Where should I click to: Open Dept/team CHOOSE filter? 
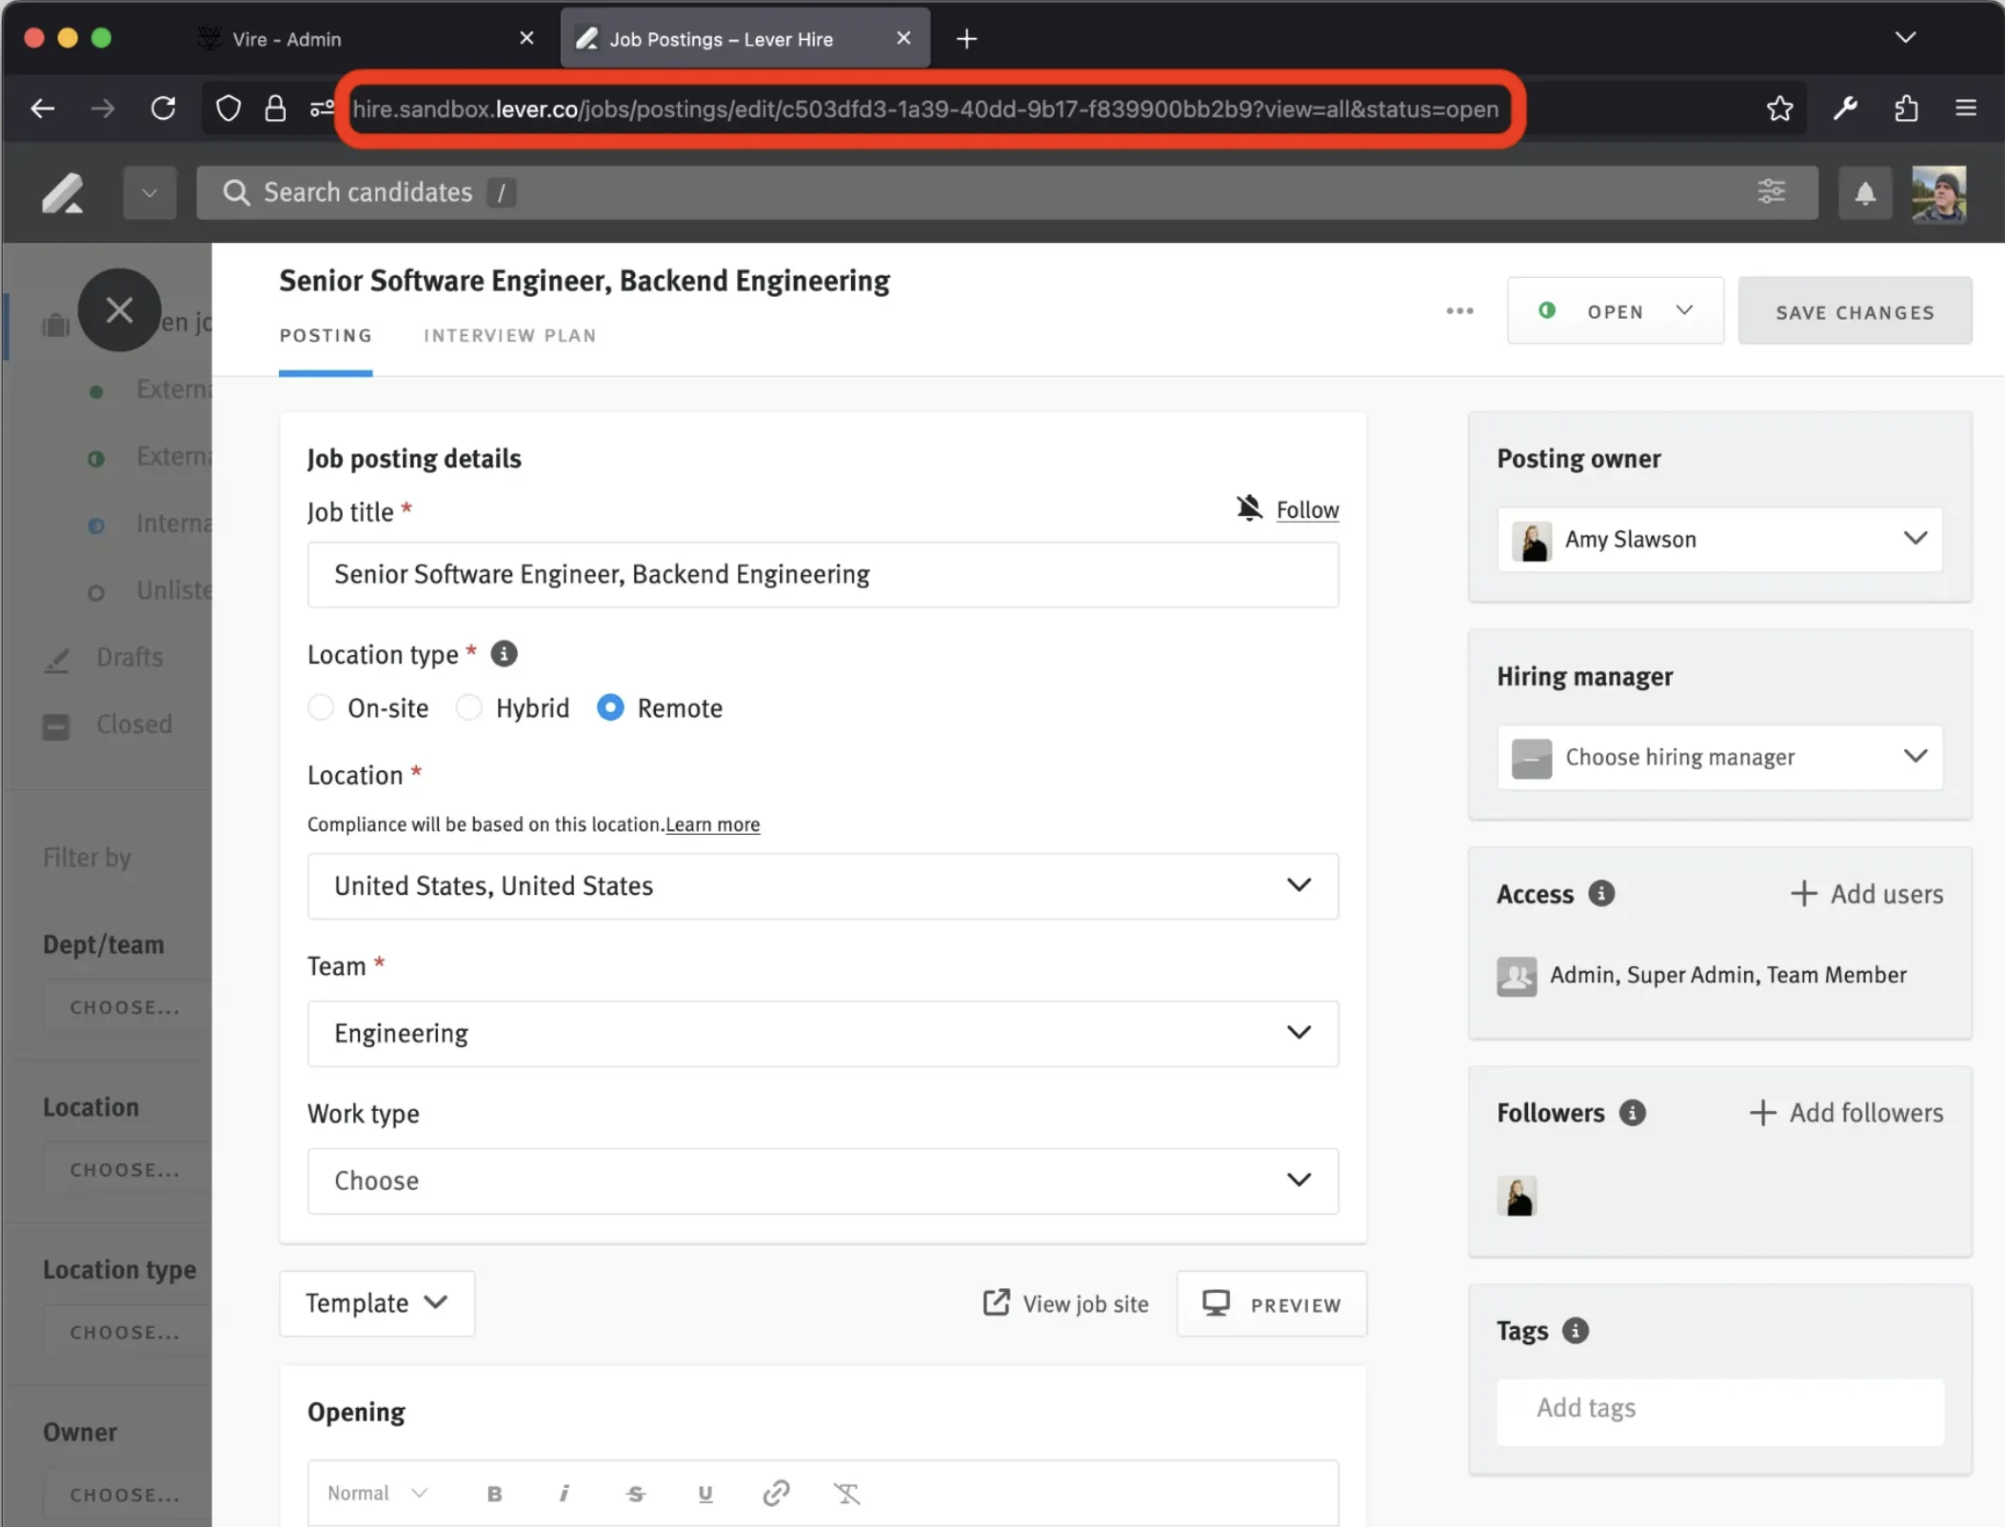[125, 1006]
